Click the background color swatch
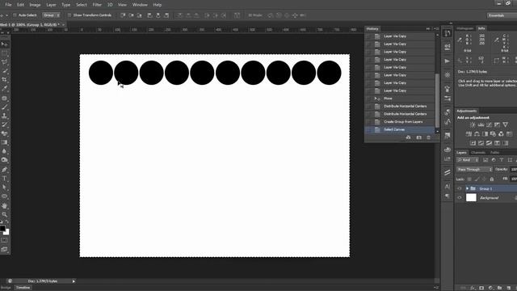517x291 pixels. 6,232
